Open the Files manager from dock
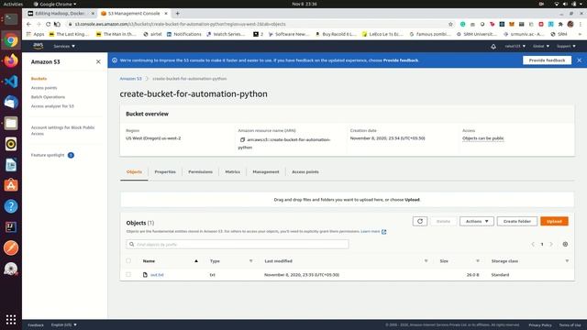 [x=11, y=123]
